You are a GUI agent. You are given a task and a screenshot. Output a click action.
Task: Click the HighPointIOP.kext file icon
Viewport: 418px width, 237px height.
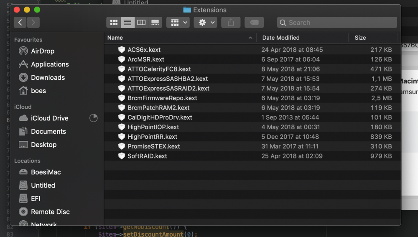click(122, 127)
